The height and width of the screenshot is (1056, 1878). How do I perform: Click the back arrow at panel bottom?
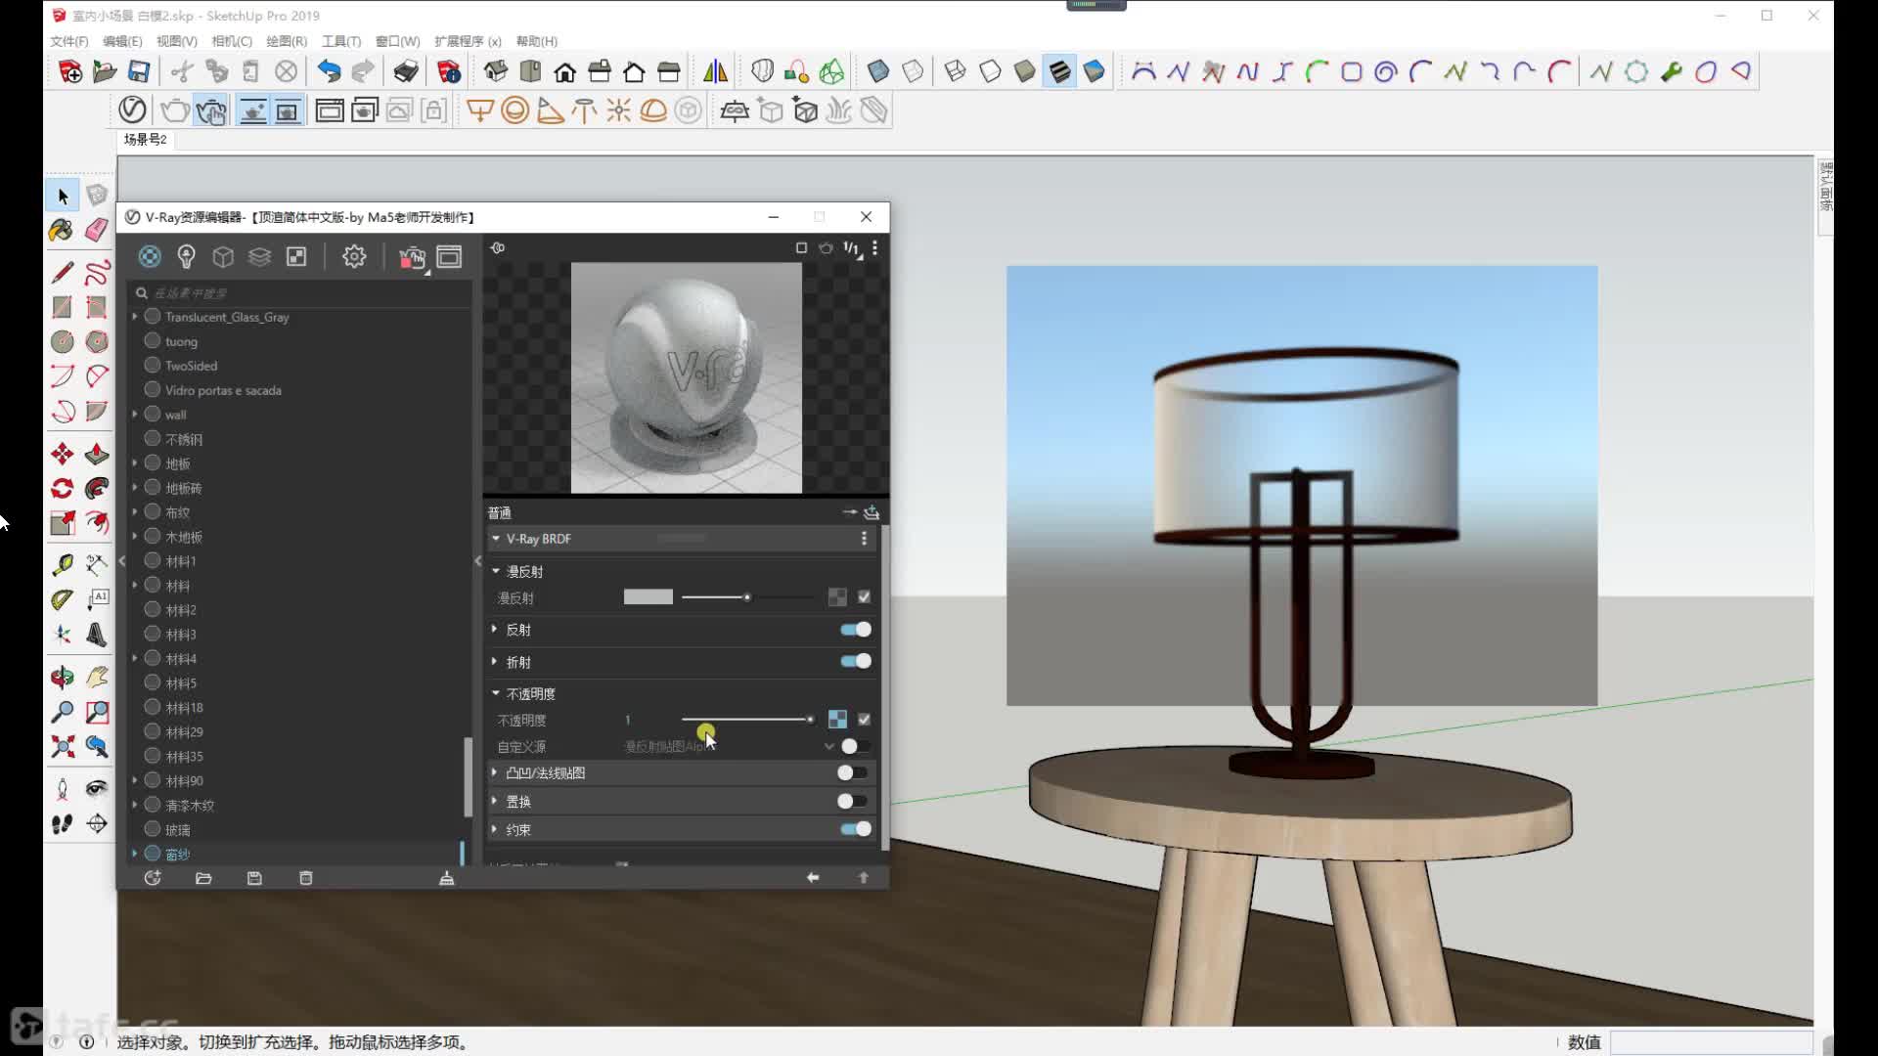pos(813,878)
